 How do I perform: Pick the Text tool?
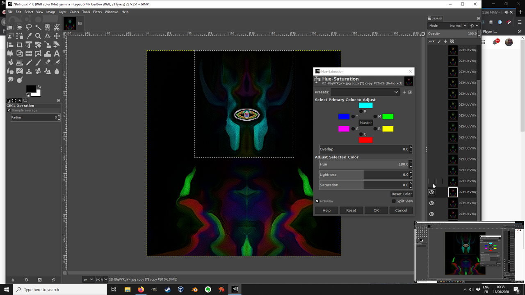pyautogui.click(x=57, y=54)
